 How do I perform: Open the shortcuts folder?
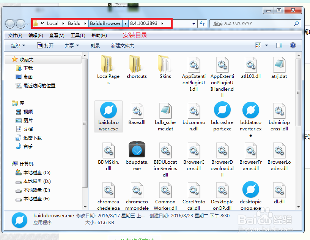(x=137, y=67)
